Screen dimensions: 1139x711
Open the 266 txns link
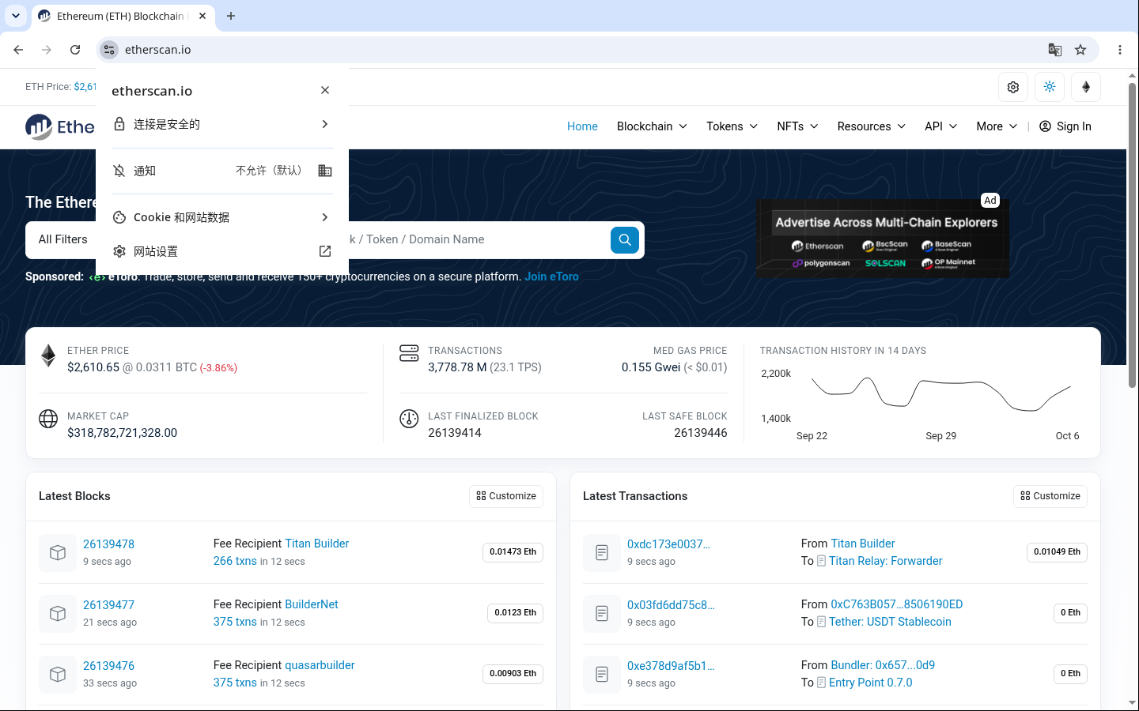[x=235, y=561]
